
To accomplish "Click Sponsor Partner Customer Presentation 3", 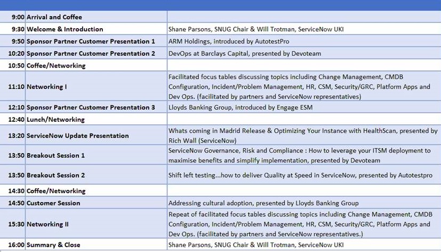I will point(96,107).
